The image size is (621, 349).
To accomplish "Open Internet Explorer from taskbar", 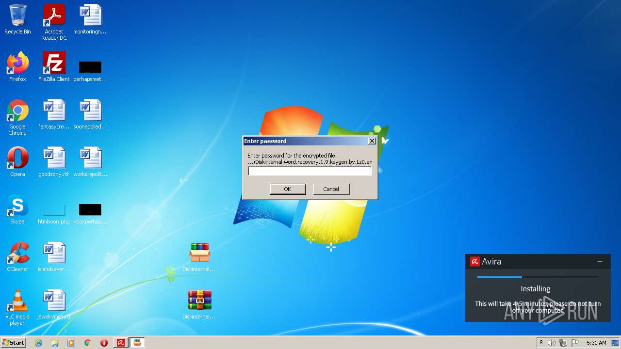I will click(x=38, y=343).
